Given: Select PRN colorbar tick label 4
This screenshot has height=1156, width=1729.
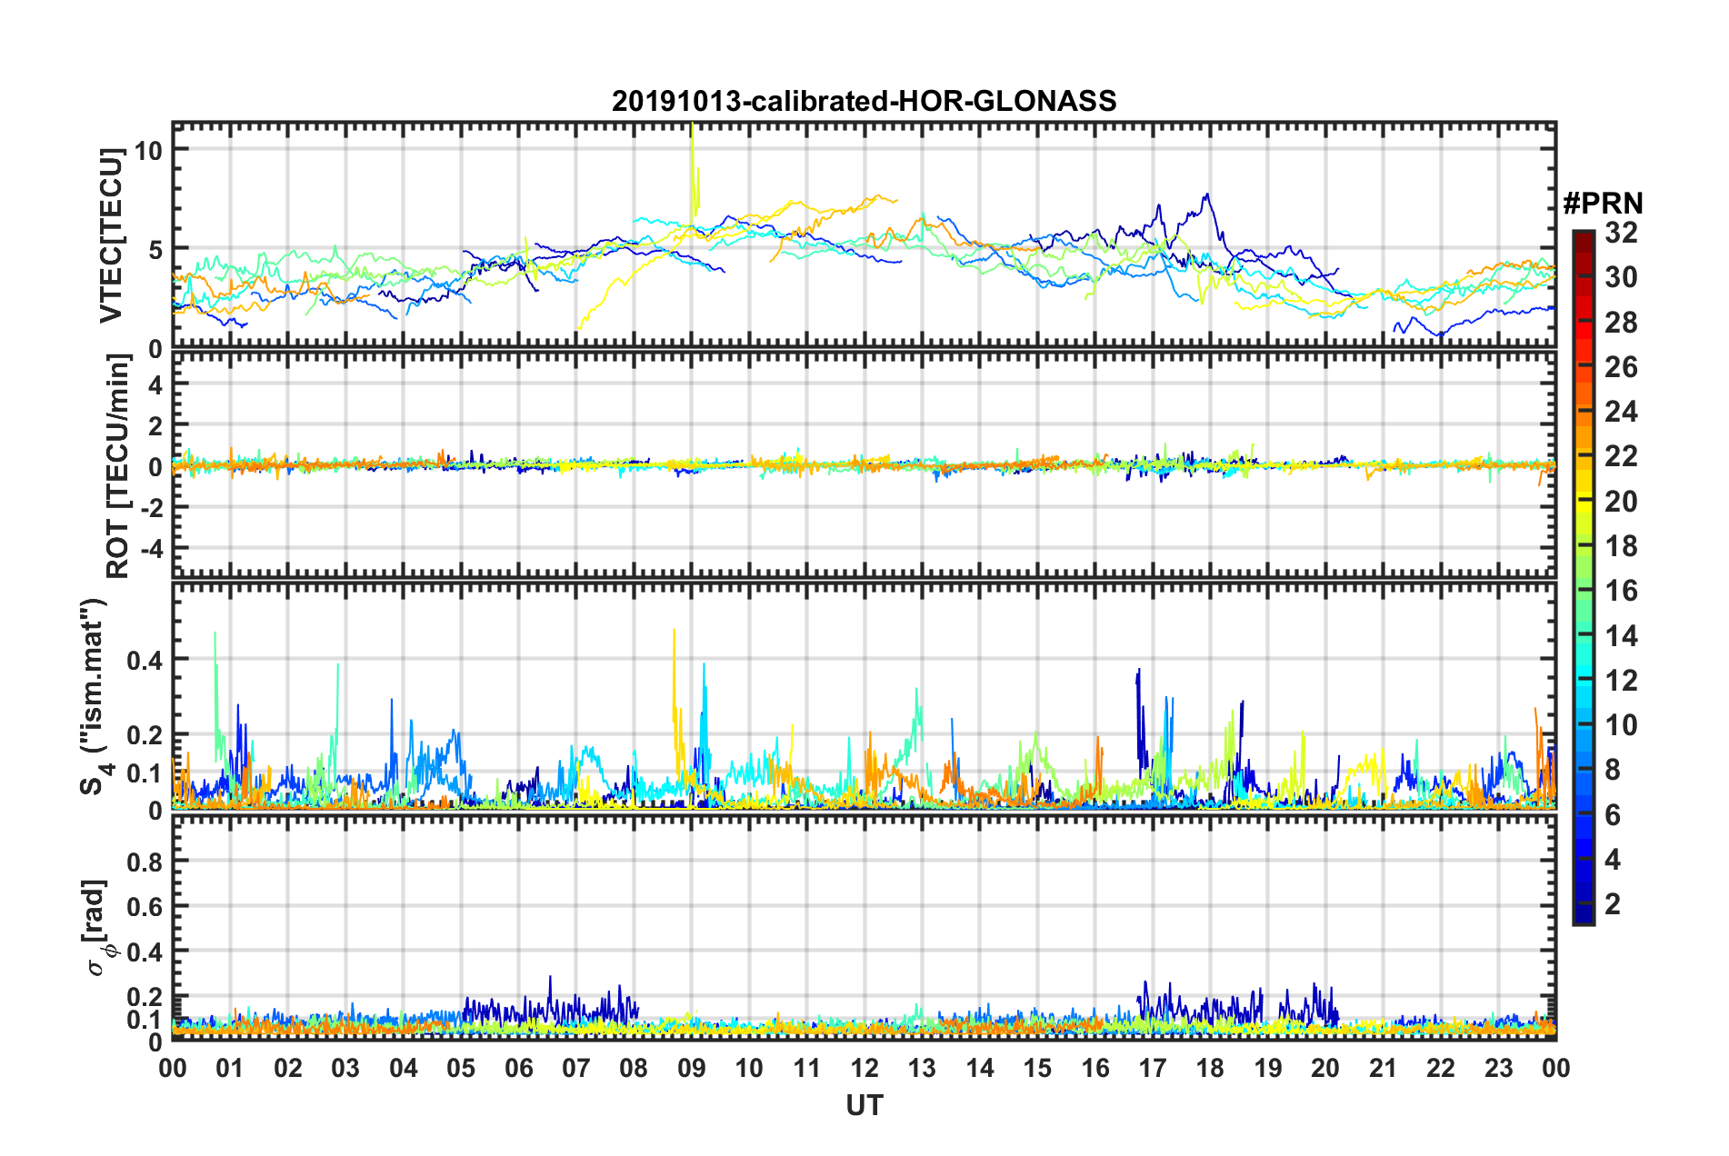Looking at the screenshot, I should pos(1613,860).
